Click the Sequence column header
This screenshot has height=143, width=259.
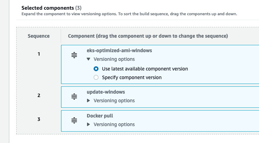pos(39,36)
